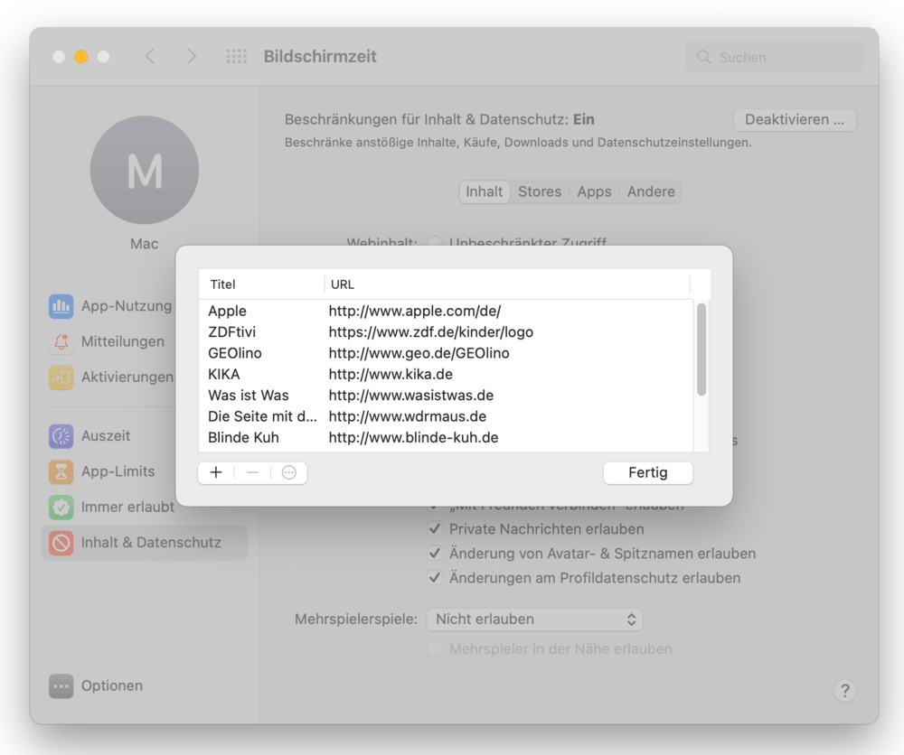Click the show-all grid icon in toolbar
Viewport: 904px width, 755px height.
click(236, 57)
